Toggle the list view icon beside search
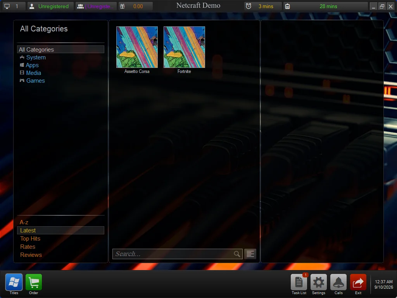The height and width of the screenshot is (298, 397). pyautogui.click(x=250, y=254)
